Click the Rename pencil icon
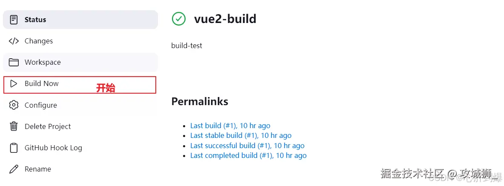 (x=14, y=169)
